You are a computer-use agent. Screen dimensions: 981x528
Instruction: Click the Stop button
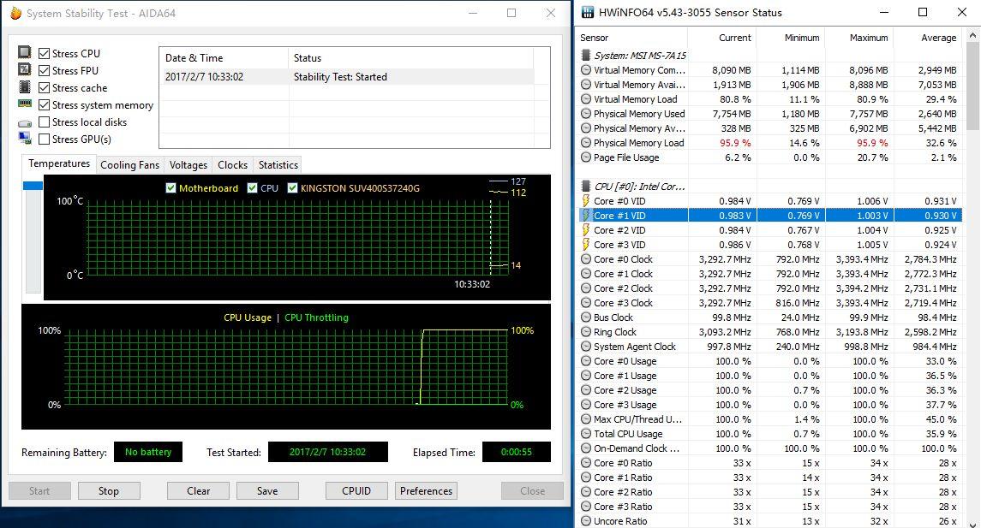tap(109, 490)
